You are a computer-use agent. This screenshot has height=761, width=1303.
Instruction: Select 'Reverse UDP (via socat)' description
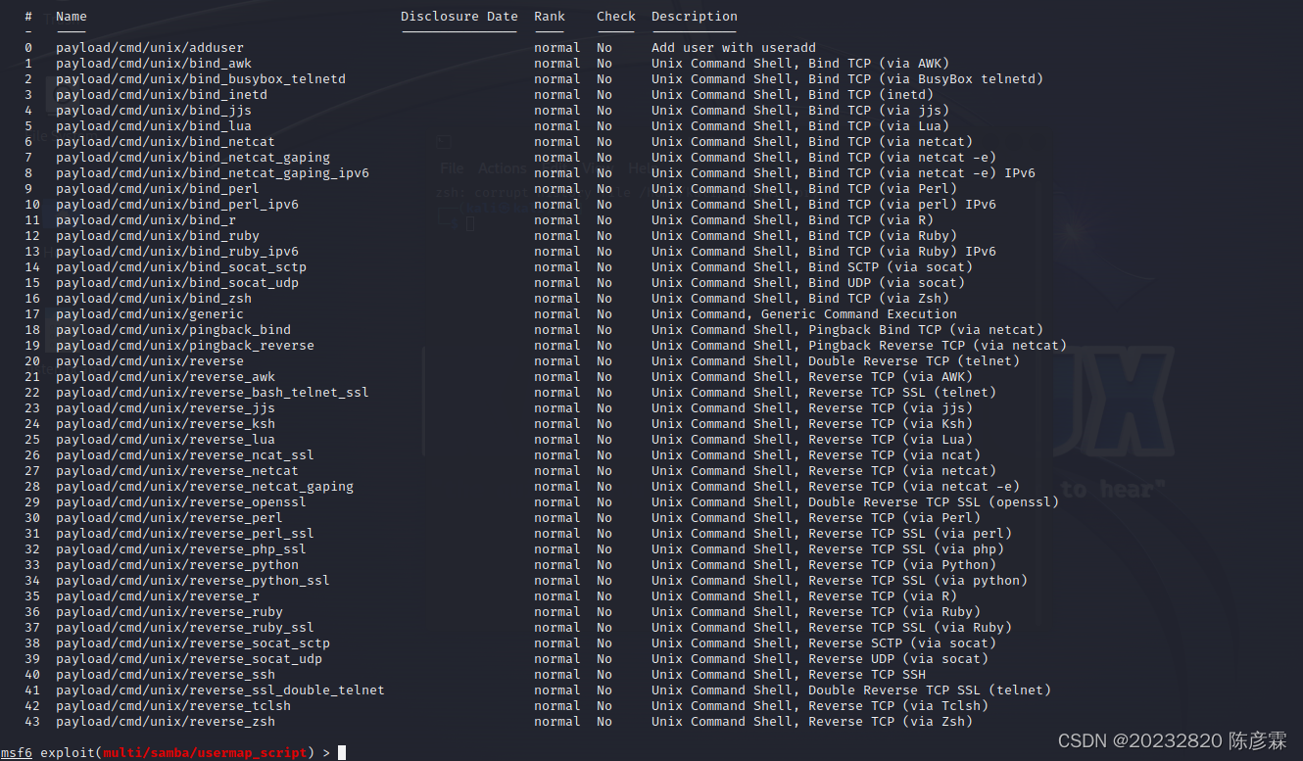pyautogui.click(x=898, y=659)
